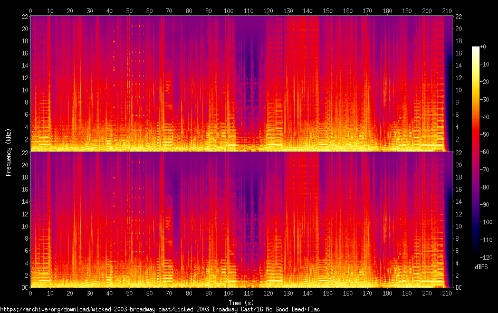Click the dBFS color scale bar
498x313 pixels.
coord(475,152)
